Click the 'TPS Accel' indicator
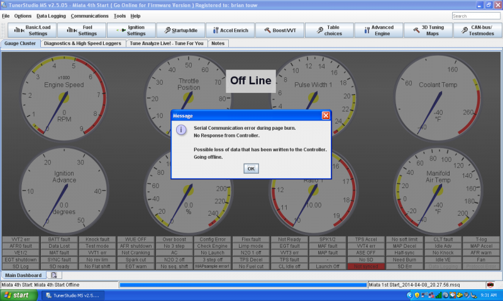The height and width of the screenshot is (301, 503). [x=366, y=240]
